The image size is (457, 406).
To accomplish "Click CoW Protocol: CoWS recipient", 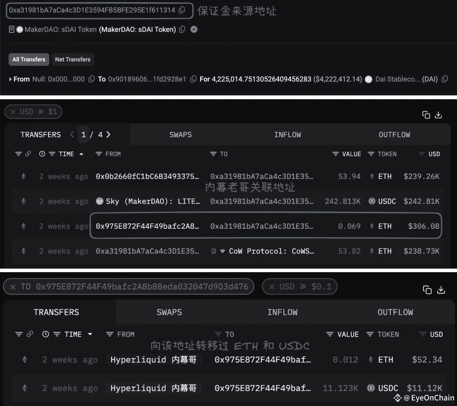I will tap(271, 251).
